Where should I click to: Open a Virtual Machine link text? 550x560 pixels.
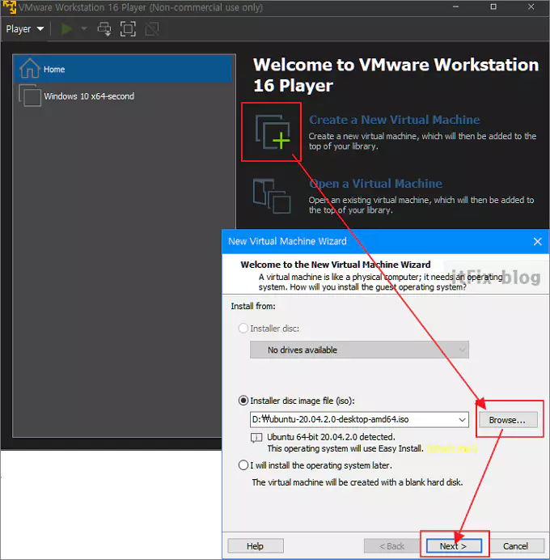point(376,184)
